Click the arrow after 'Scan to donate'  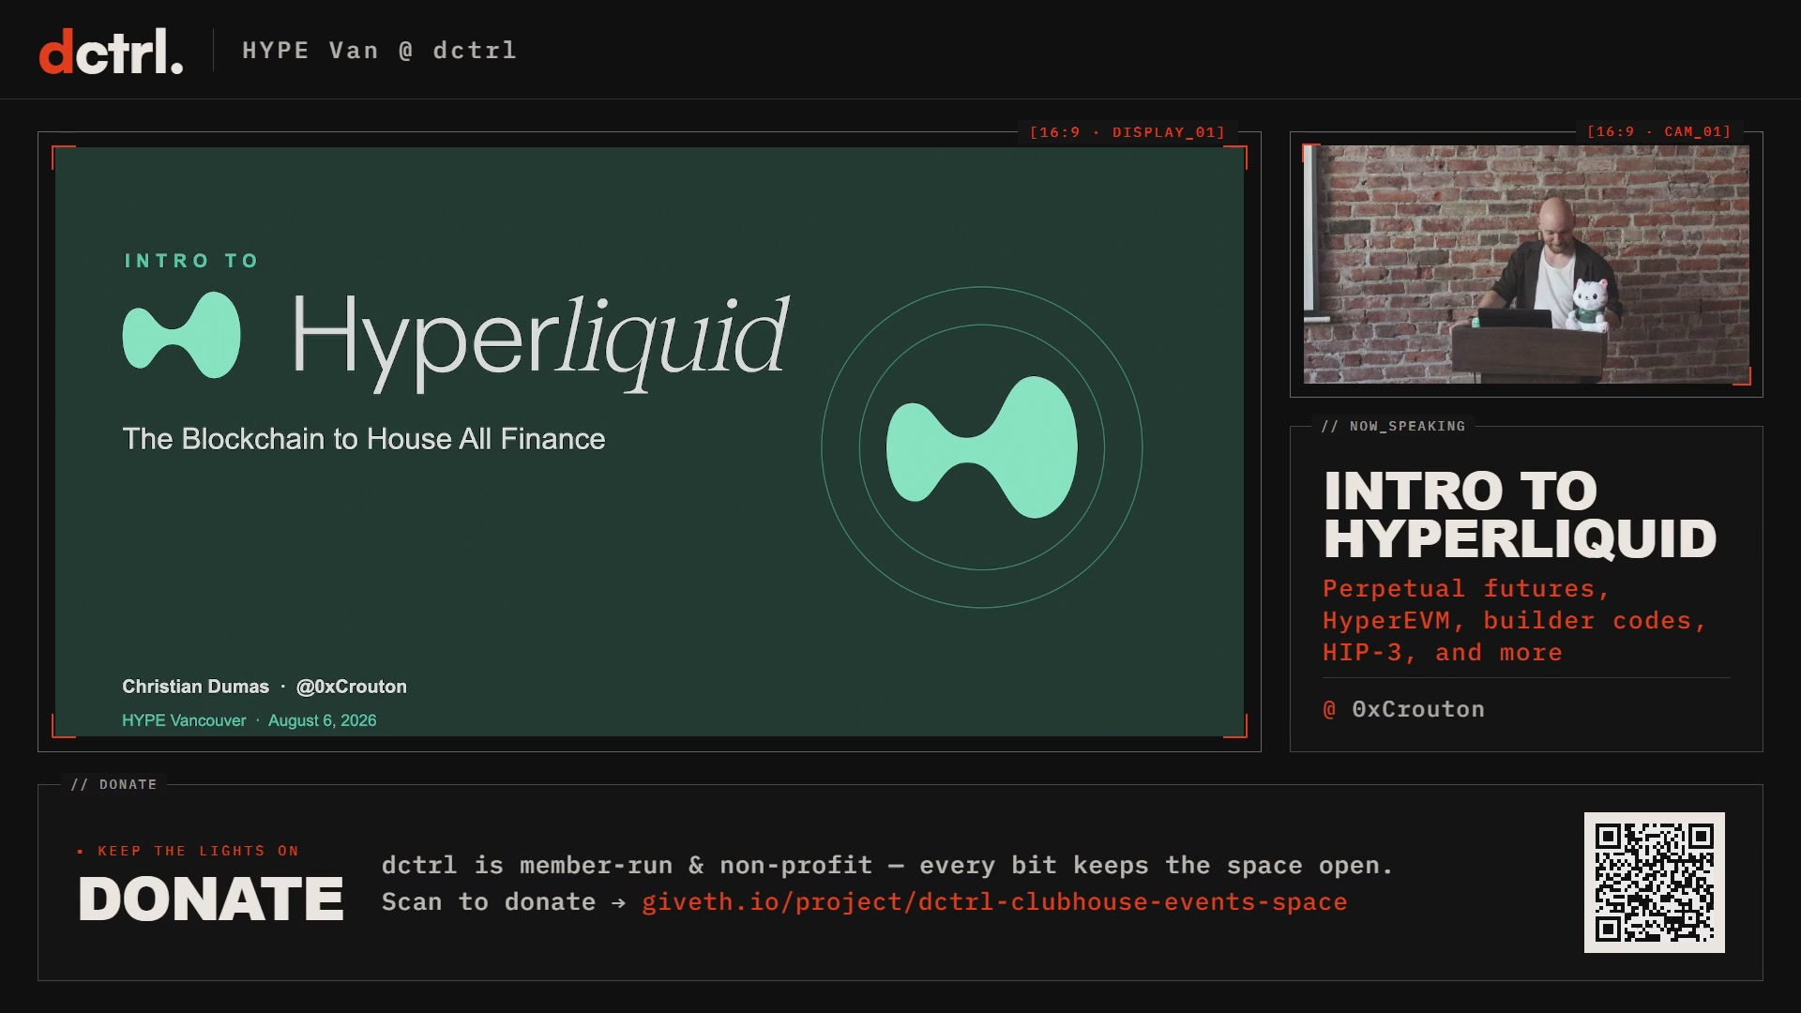[618, 902]
